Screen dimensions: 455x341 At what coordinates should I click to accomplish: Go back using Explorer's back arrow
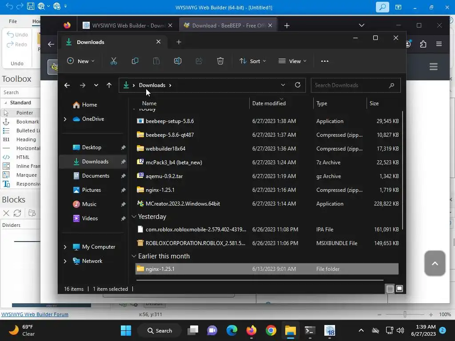point(67,85)
